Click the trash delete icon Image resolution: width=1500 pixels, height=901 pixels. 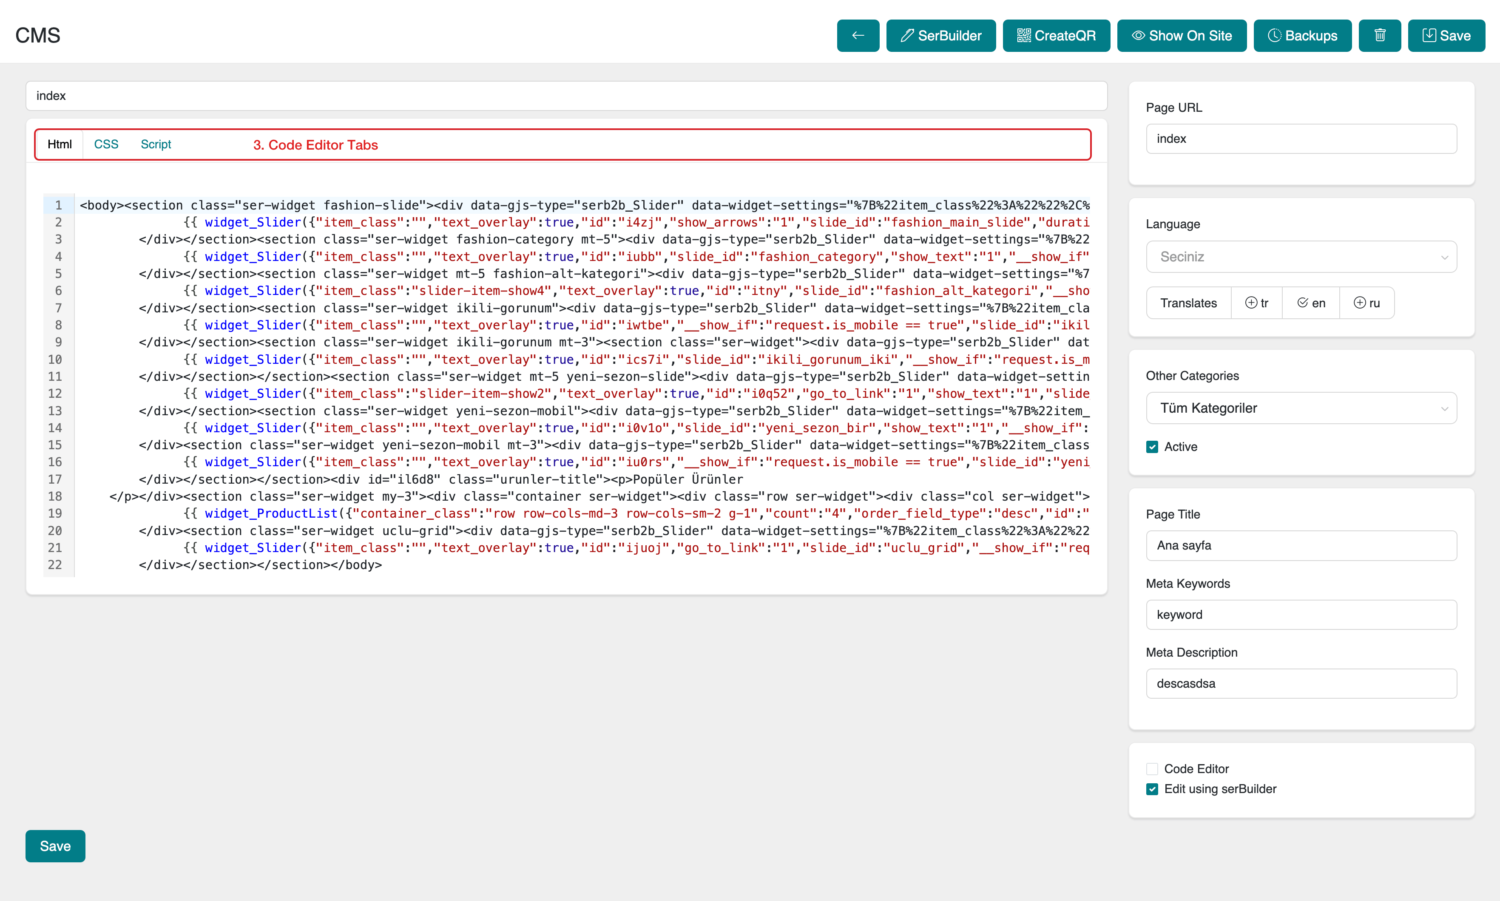coord(1379,36)
